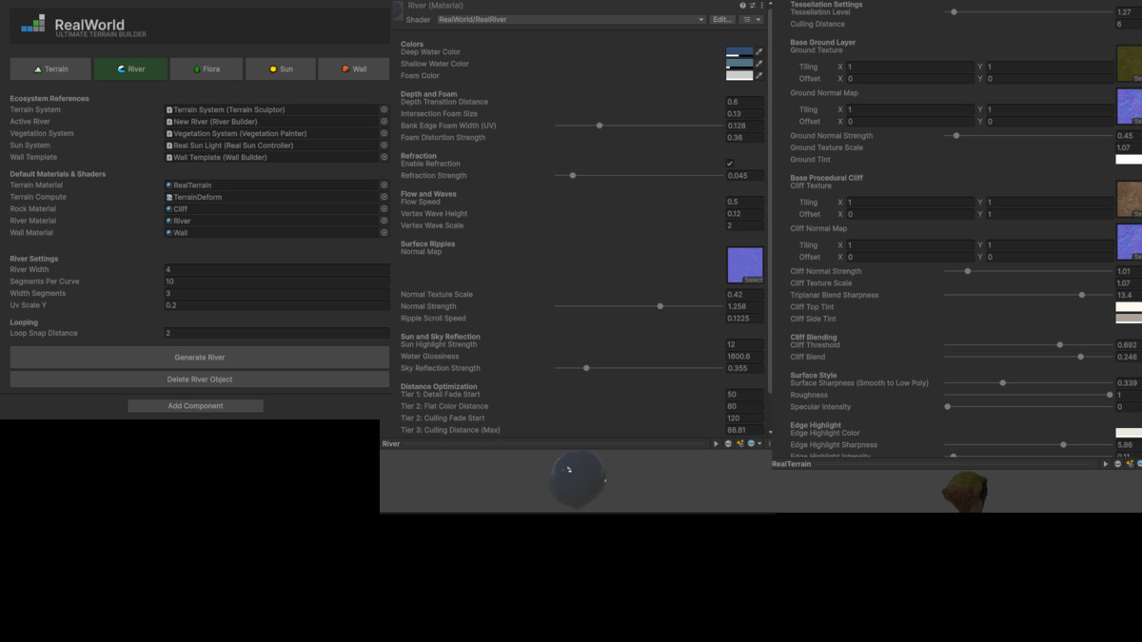This screenshot has height=642, width=1142.
Task: Open help for the River material
Action: tap(743, 6)
